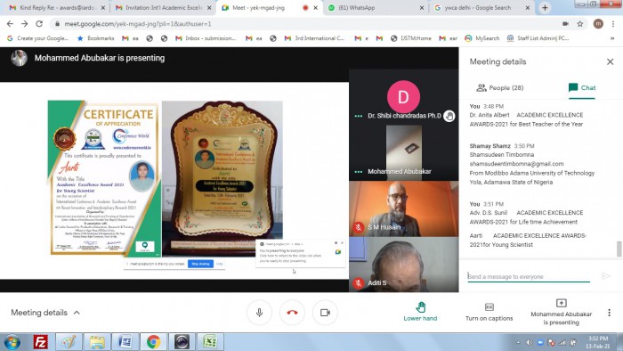Select the Chat tab
The width and height of the screenshot is (623, 351).
click(x=582, y=88)
